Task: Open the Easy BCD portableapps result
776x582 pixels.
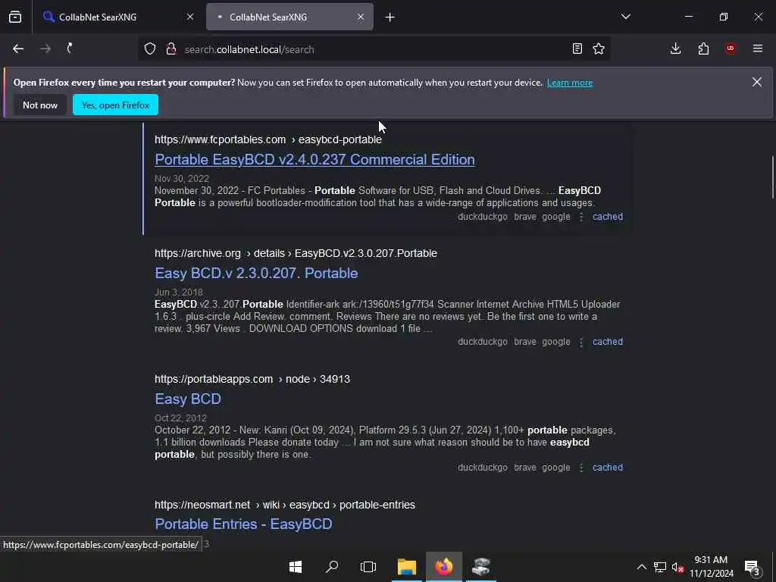Action: tap(188, 399)
